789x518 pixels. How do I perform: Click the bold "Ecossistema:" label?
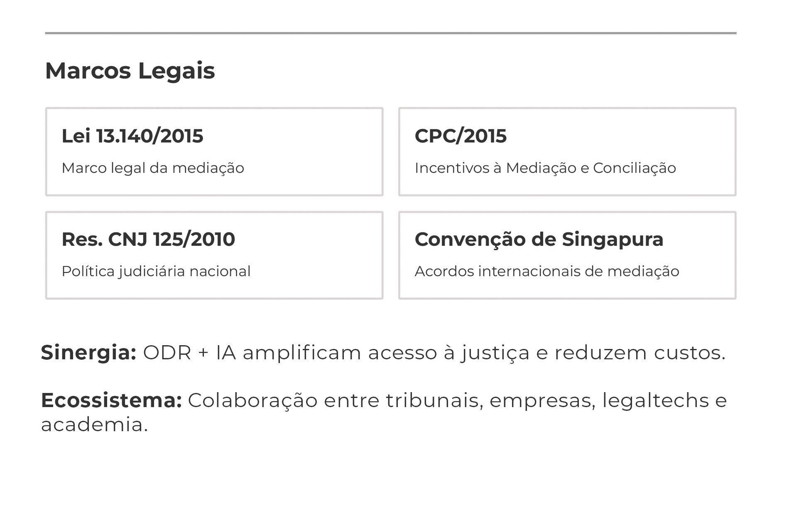pos(111,400)
